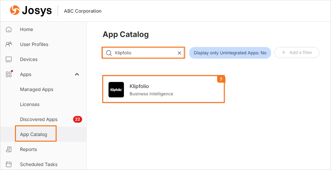331x170 pixels.
Task: Click the ABC Corporation organization name
Action: (x=83, y=11)
